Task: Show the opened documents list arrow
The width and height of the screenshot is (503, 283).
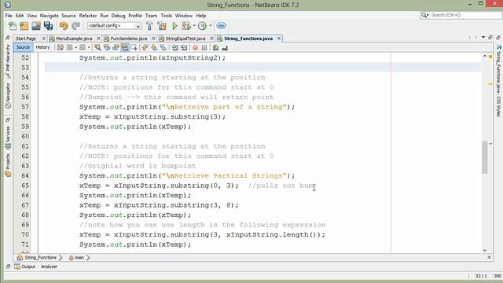Action: 483,38
